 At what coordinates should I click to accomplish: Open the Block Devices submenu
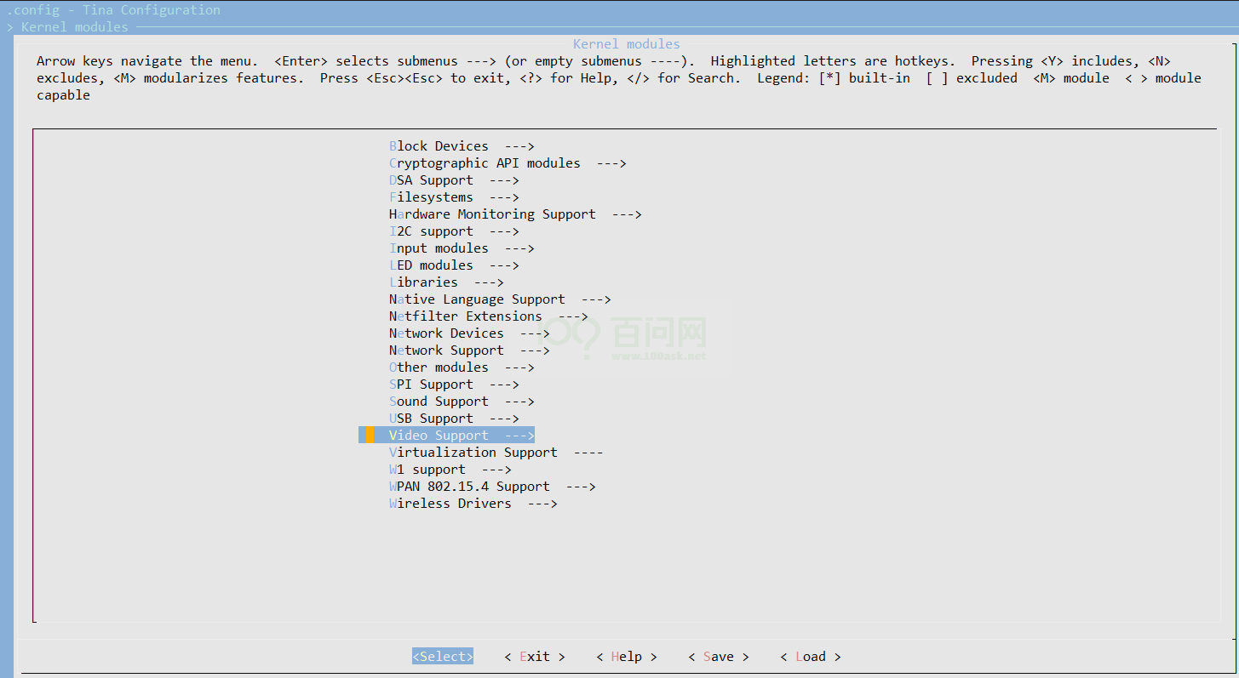(x=462, y=146)
